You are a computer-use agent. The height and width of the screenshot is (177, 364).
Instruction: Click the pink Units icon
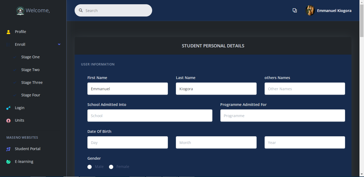pyautogui.click(x=8, y=121)
